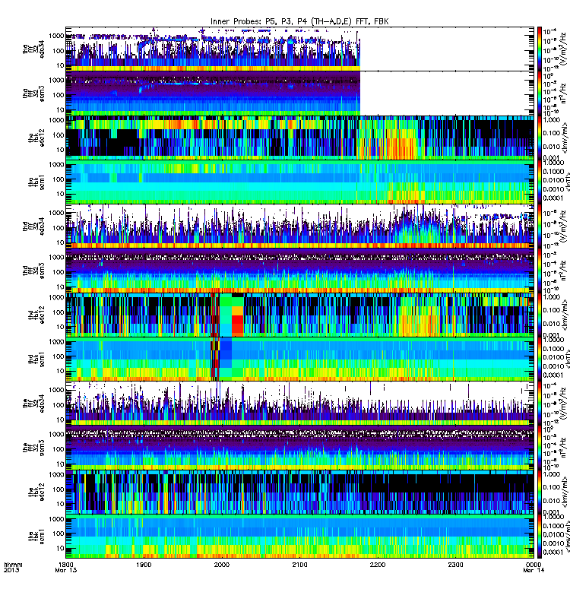Click the 'the fbk scm1' panel label
The height and width of the screenshot is (608, 570).
[x=36, y=537]
